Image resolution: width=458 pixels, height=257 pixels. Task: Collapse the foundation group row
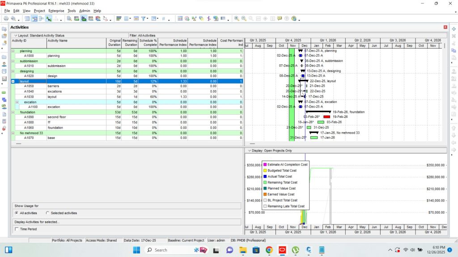(x=13, y=112)
